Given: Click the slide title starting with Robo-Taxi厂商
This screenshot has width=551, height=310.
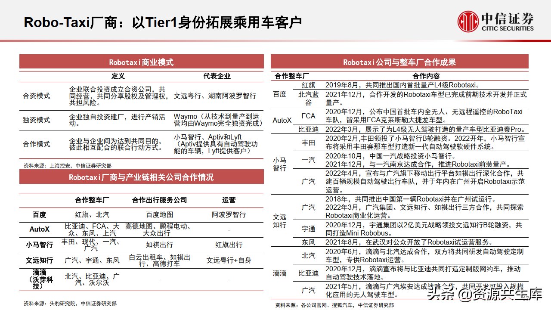Looking at the screenshot, I should pyautogui.click(x=163, y=22).
